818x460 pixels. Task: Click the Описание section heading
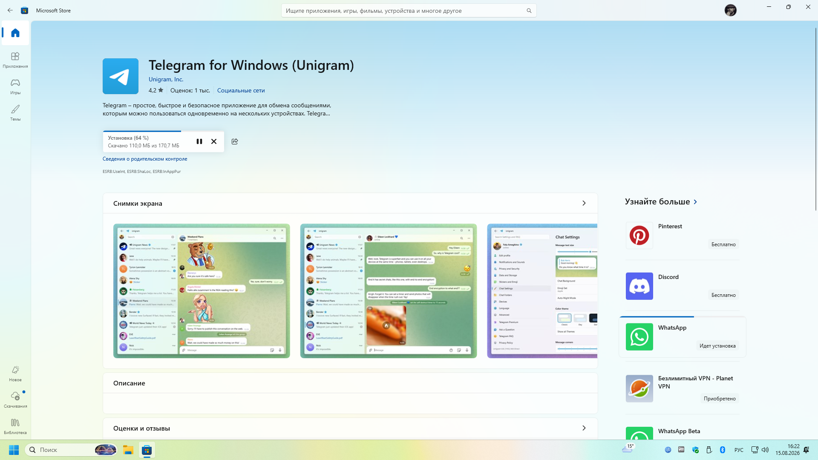[129, 383]
